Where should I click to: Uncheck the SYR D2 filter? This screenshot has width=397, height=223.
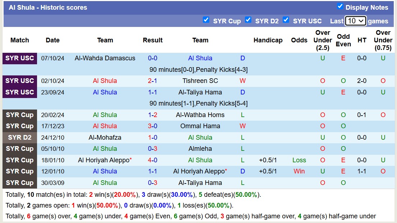pos(248,20)
